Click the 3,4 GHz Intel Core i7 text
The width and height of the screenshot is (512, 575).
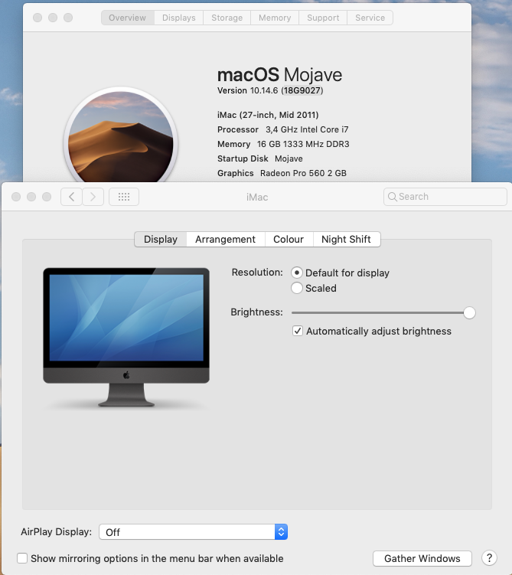pyautogui.click(x=307, y=129)
